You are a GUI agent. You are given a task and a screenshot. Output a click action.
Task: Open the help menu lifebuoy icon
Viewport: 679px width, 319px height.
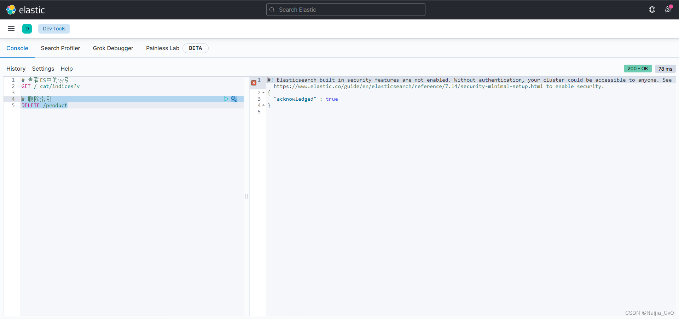click(652, 10)
